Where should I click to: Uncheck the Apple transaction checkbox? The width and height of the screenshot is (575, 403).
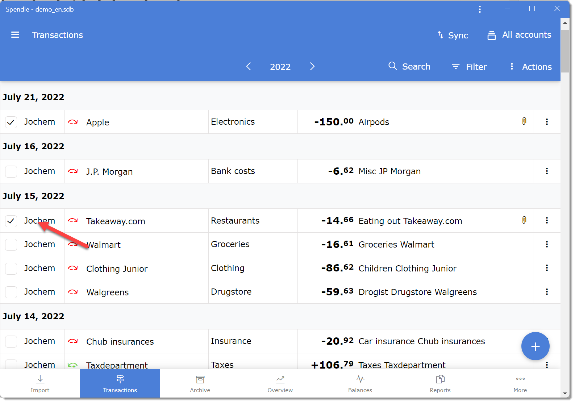coord(11,122)
